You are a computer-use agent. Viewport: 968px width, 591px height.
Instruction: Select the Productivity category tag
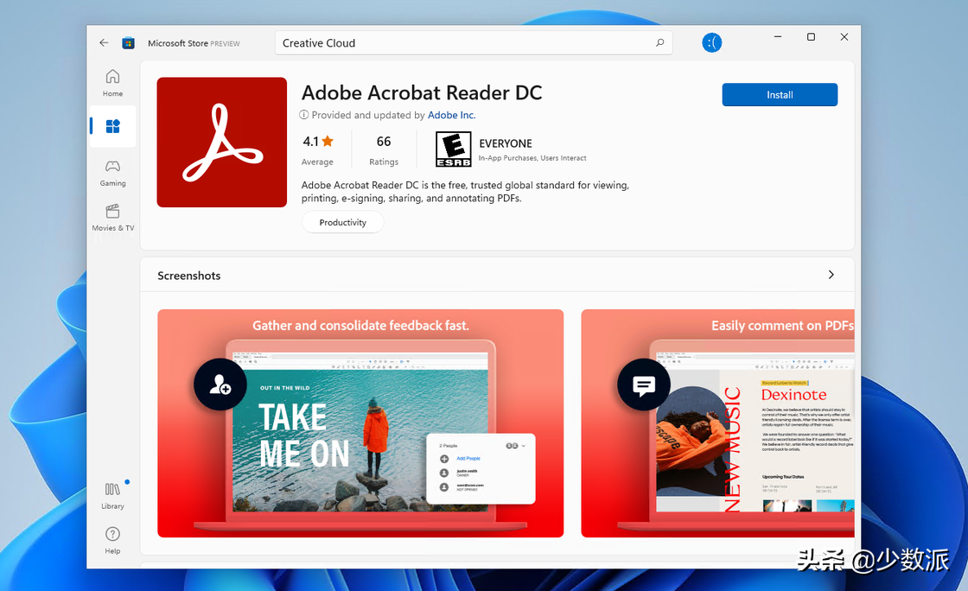(342, 222)
